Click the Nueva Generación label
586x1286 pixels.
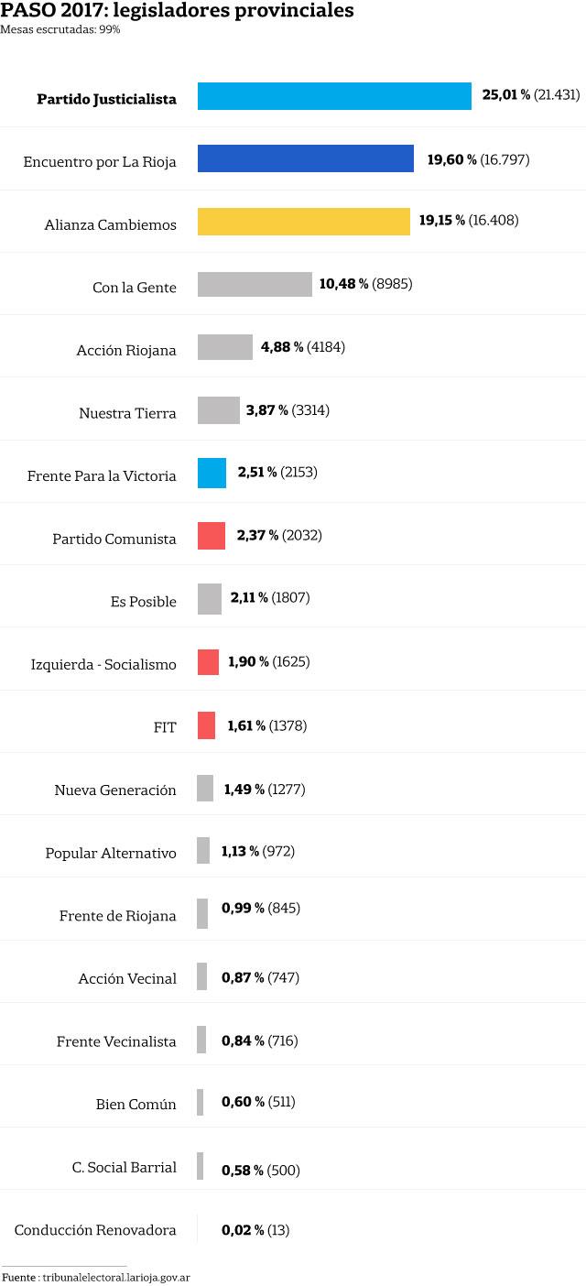click(x=115, y=790)
